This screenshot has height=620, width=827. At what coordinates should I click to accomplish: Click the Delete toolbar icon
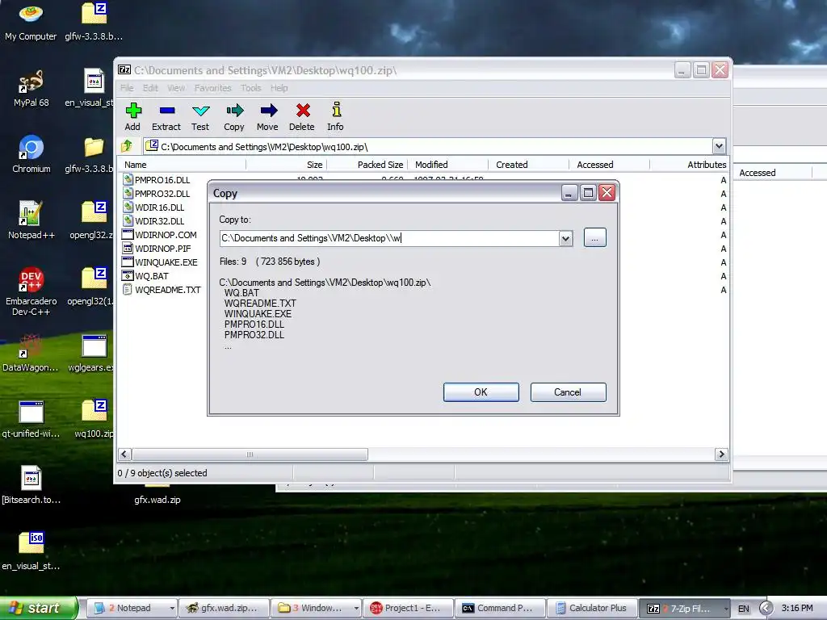click(302, 116)
